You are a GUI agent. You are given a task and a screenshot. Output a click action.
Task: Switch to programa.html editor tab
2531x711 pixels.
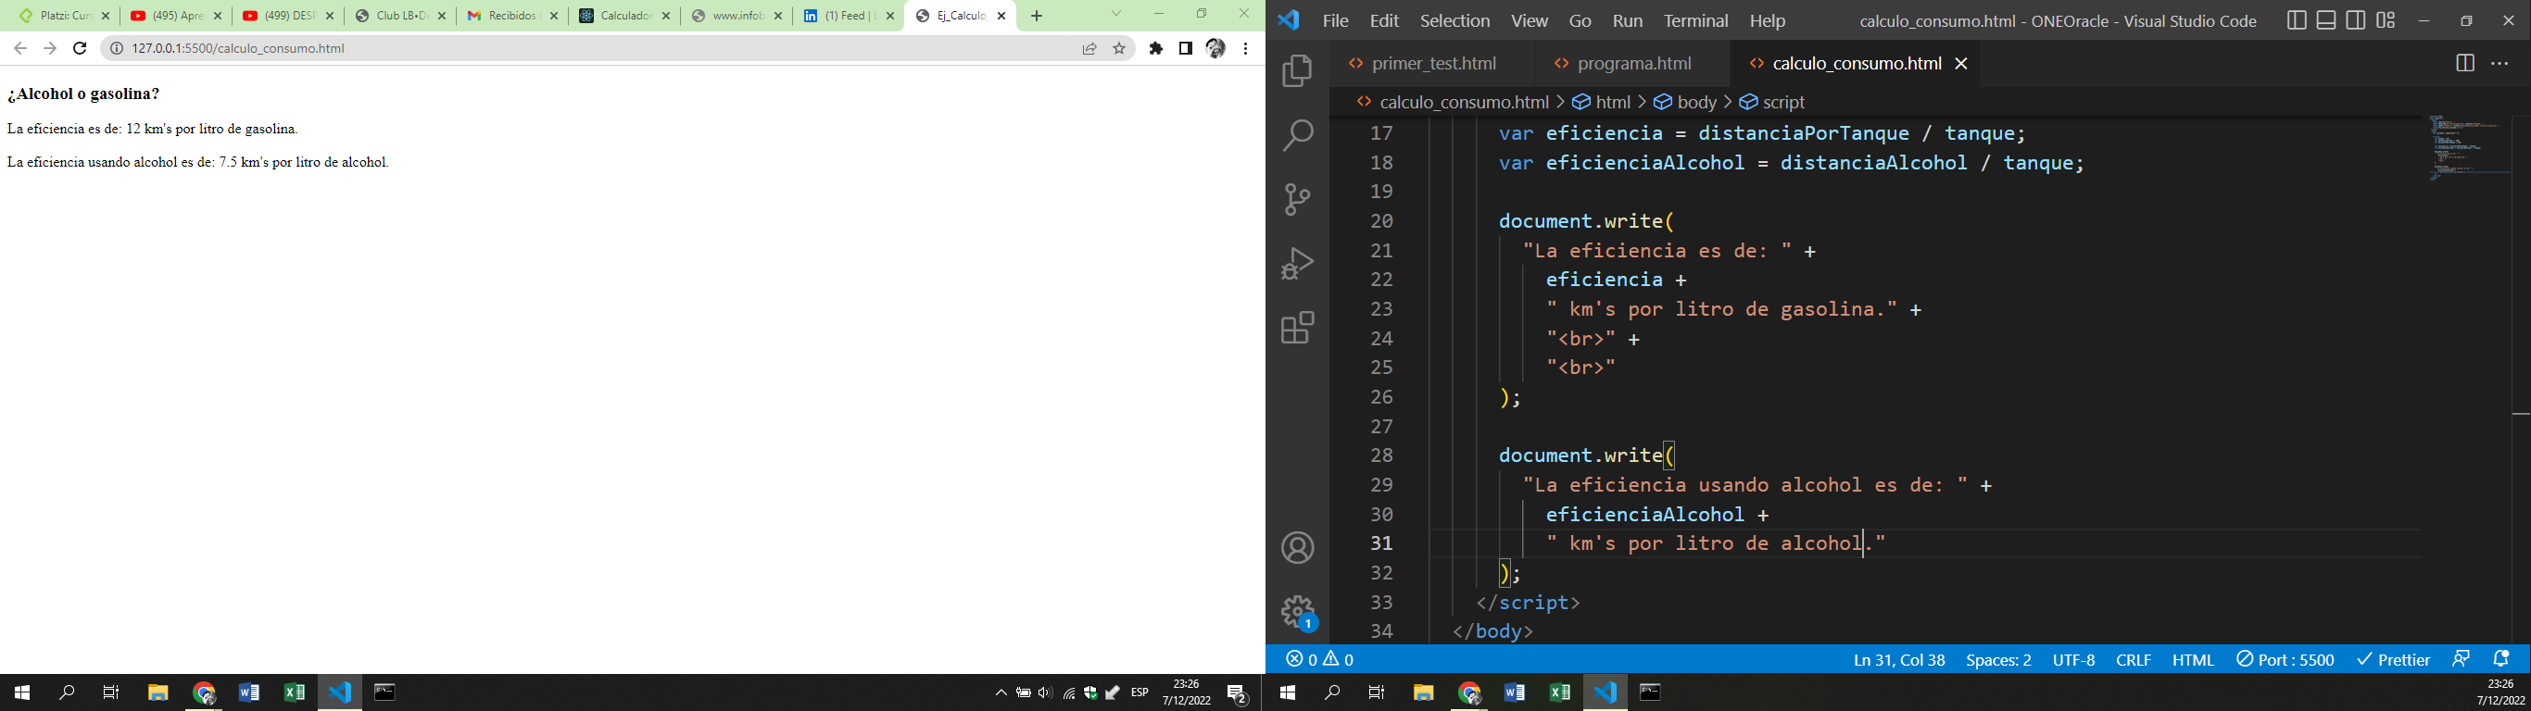tap(1634, 64)
